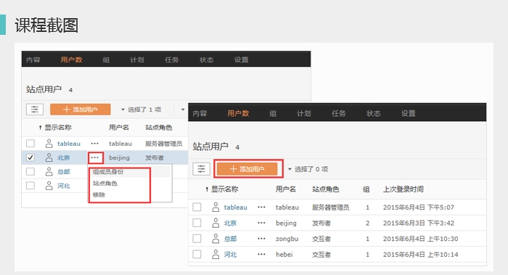Tick the tableau checkbox in the left window
The image size is (508, 275).
[30, 144]
